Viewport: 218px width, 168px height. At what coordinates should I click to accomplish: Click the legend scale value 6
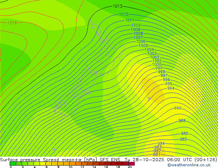click(46, 167)
